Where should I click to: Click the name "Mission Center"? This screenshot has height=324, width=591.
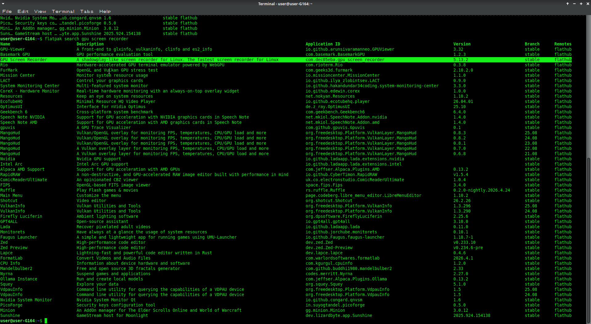(x=18, y=76)
